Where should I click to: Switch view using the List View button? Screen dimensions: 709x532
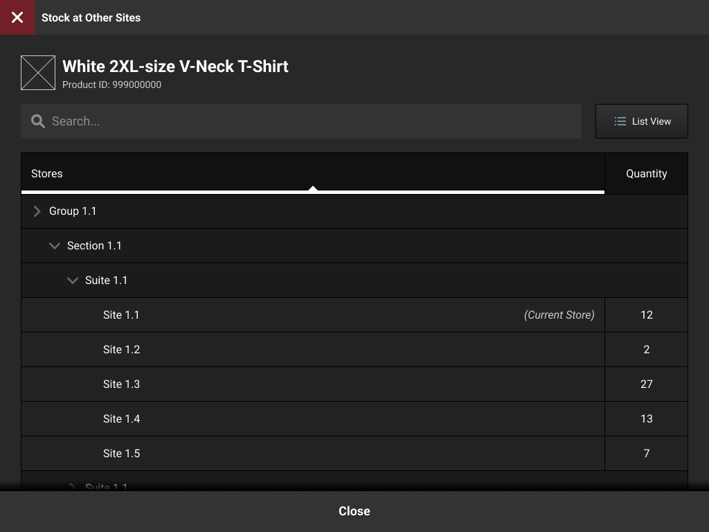(641, 121)
